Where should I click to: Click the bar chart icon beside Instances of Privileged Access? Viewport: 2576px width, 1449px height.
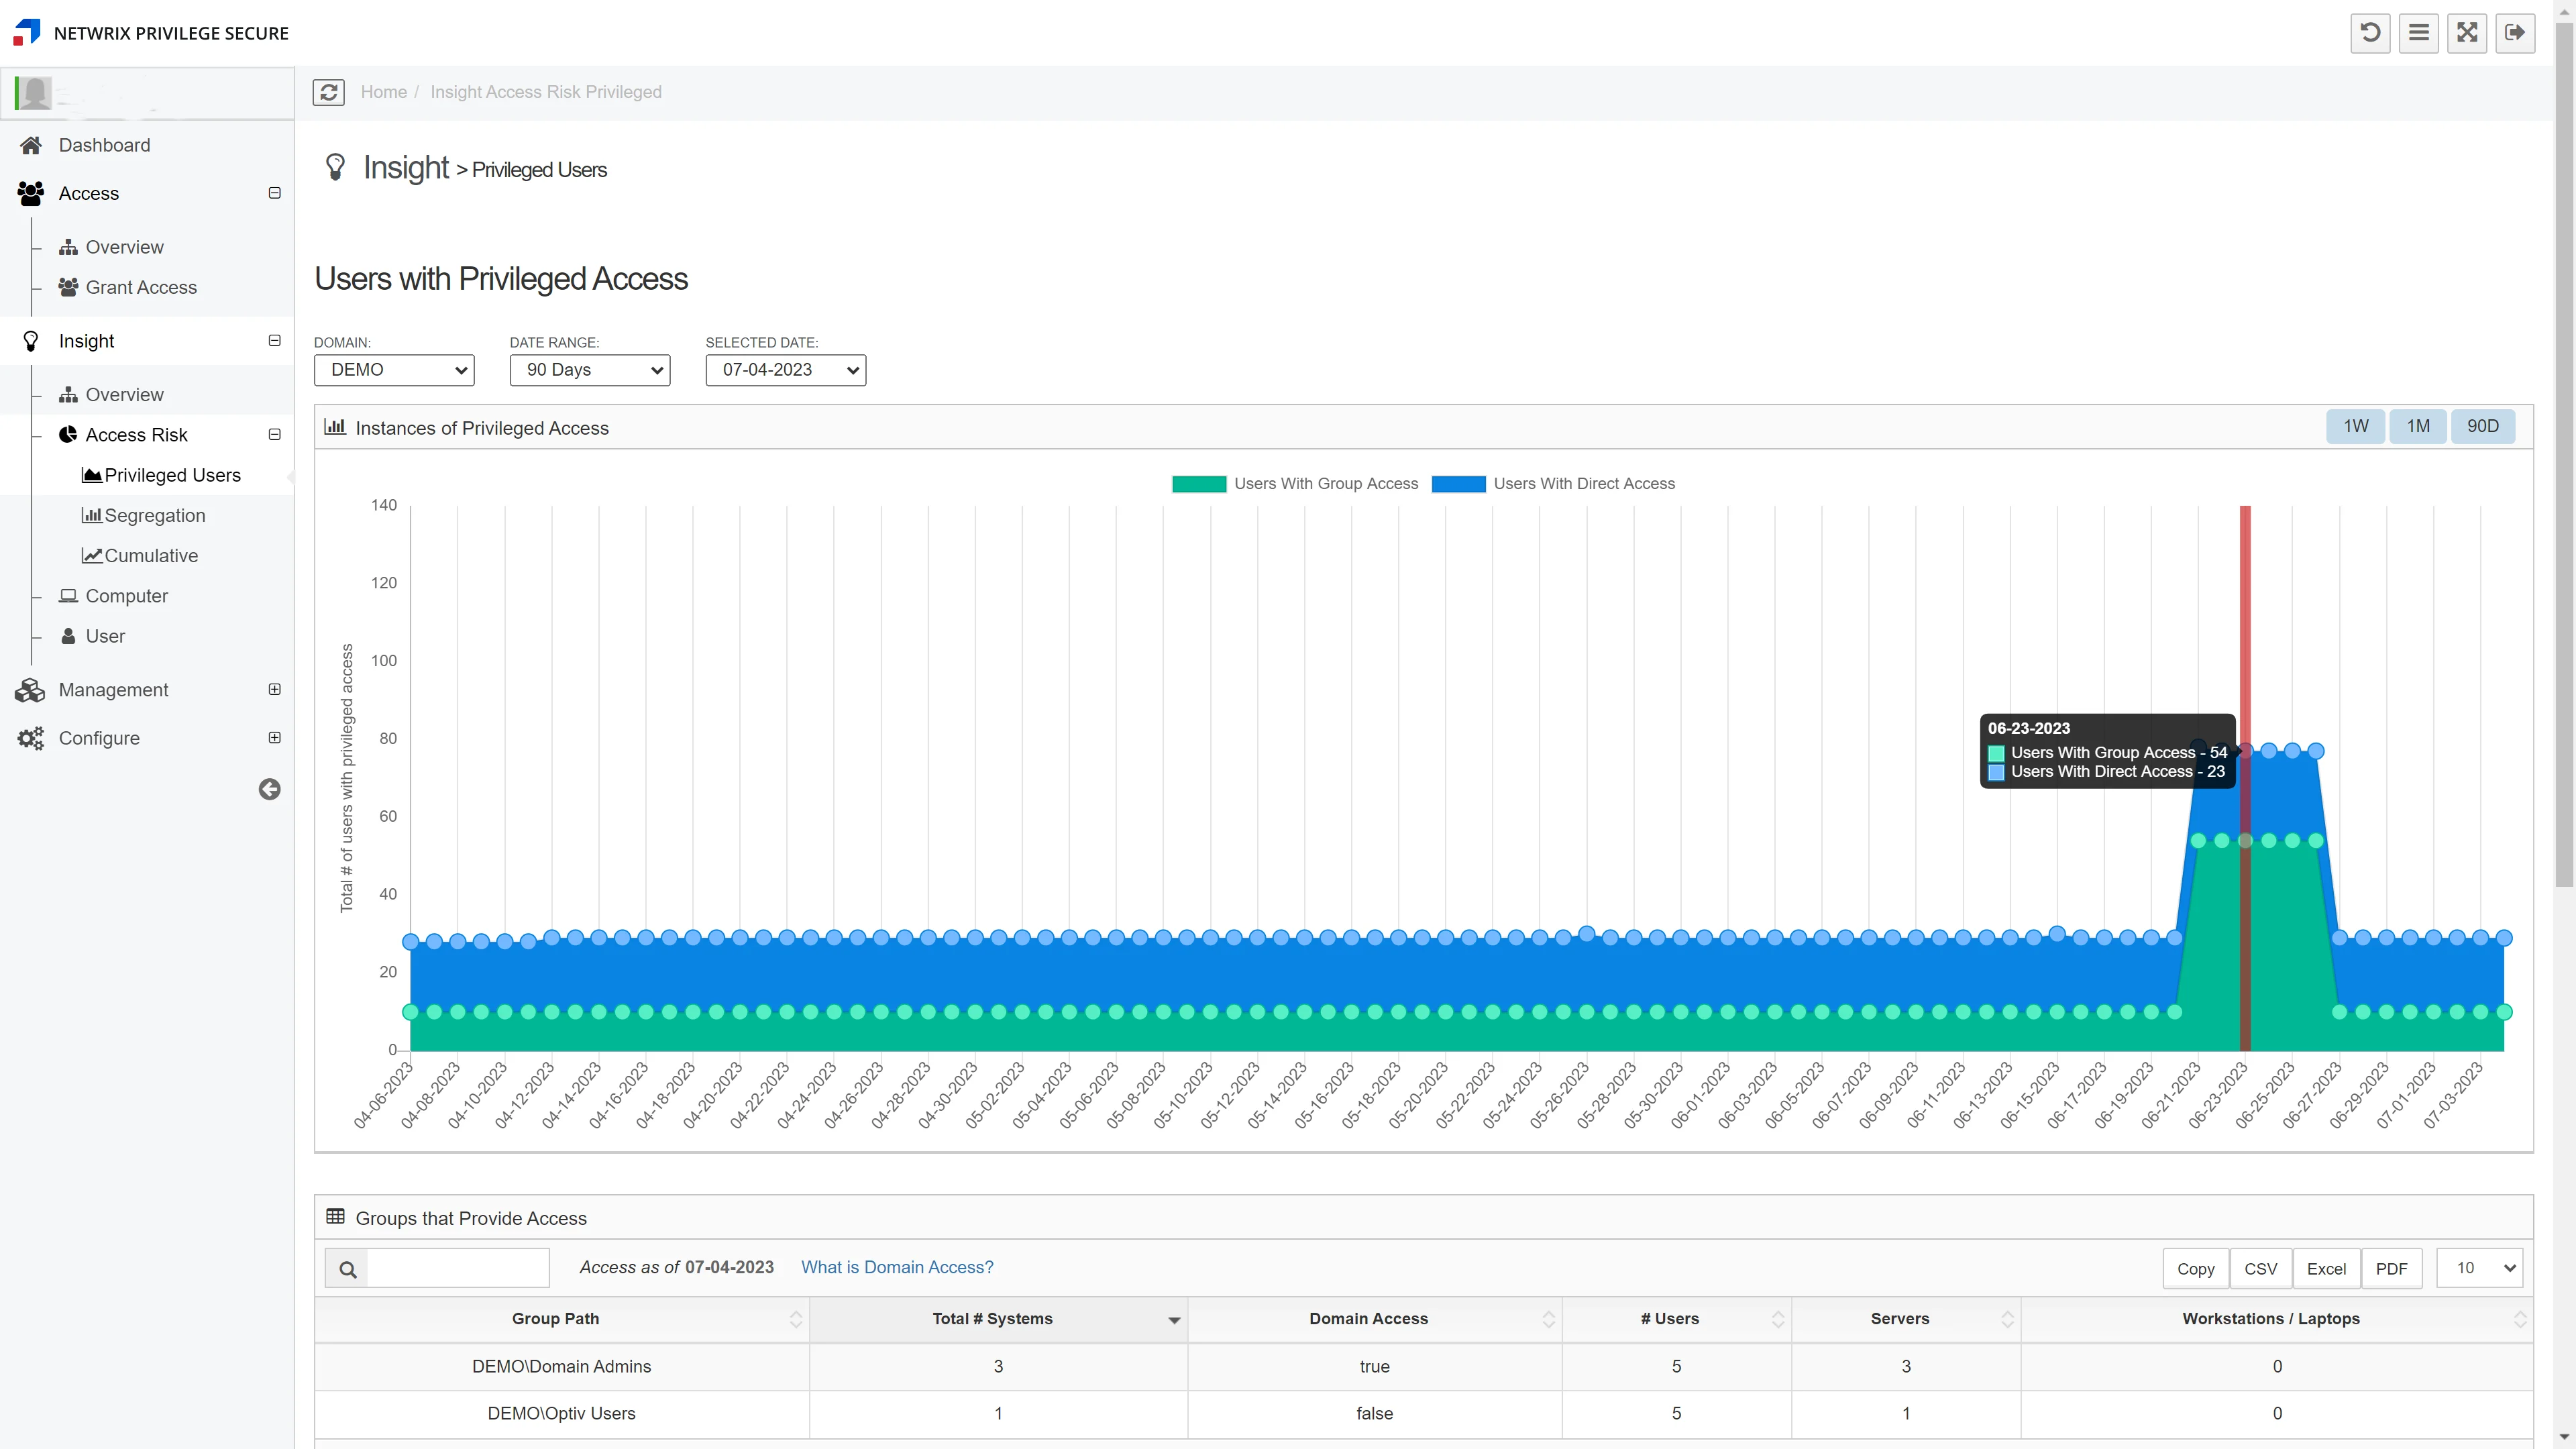click(x=335, y=427)
